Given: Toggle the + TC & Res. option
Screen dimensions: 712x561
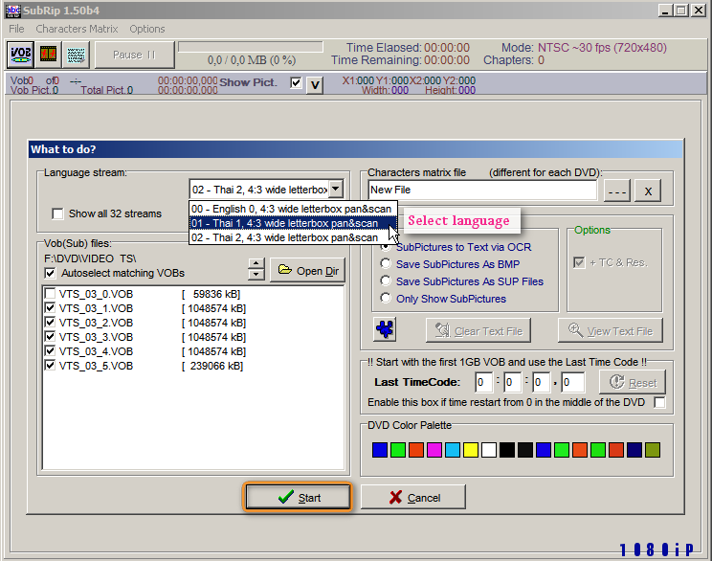Looking at the screenshot, I should click(579, 262).
